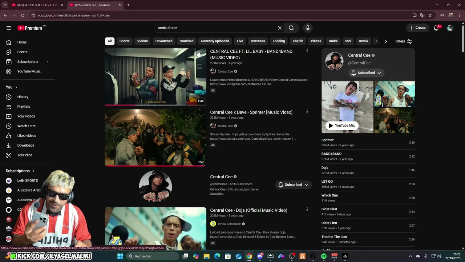Screen dimensions: 465x262
Task: Click the Create button
Action: pos(417,28)
